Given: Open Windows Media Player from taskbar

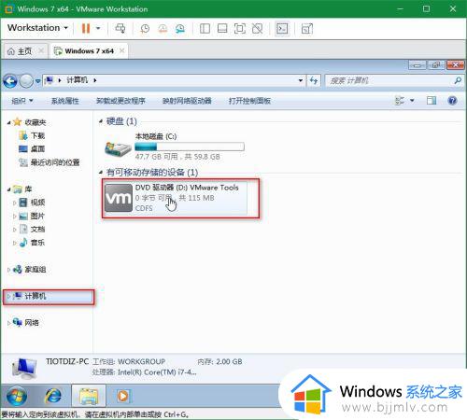Looking at the screenshot, I should pyautogui.click(x=123, y=396).
